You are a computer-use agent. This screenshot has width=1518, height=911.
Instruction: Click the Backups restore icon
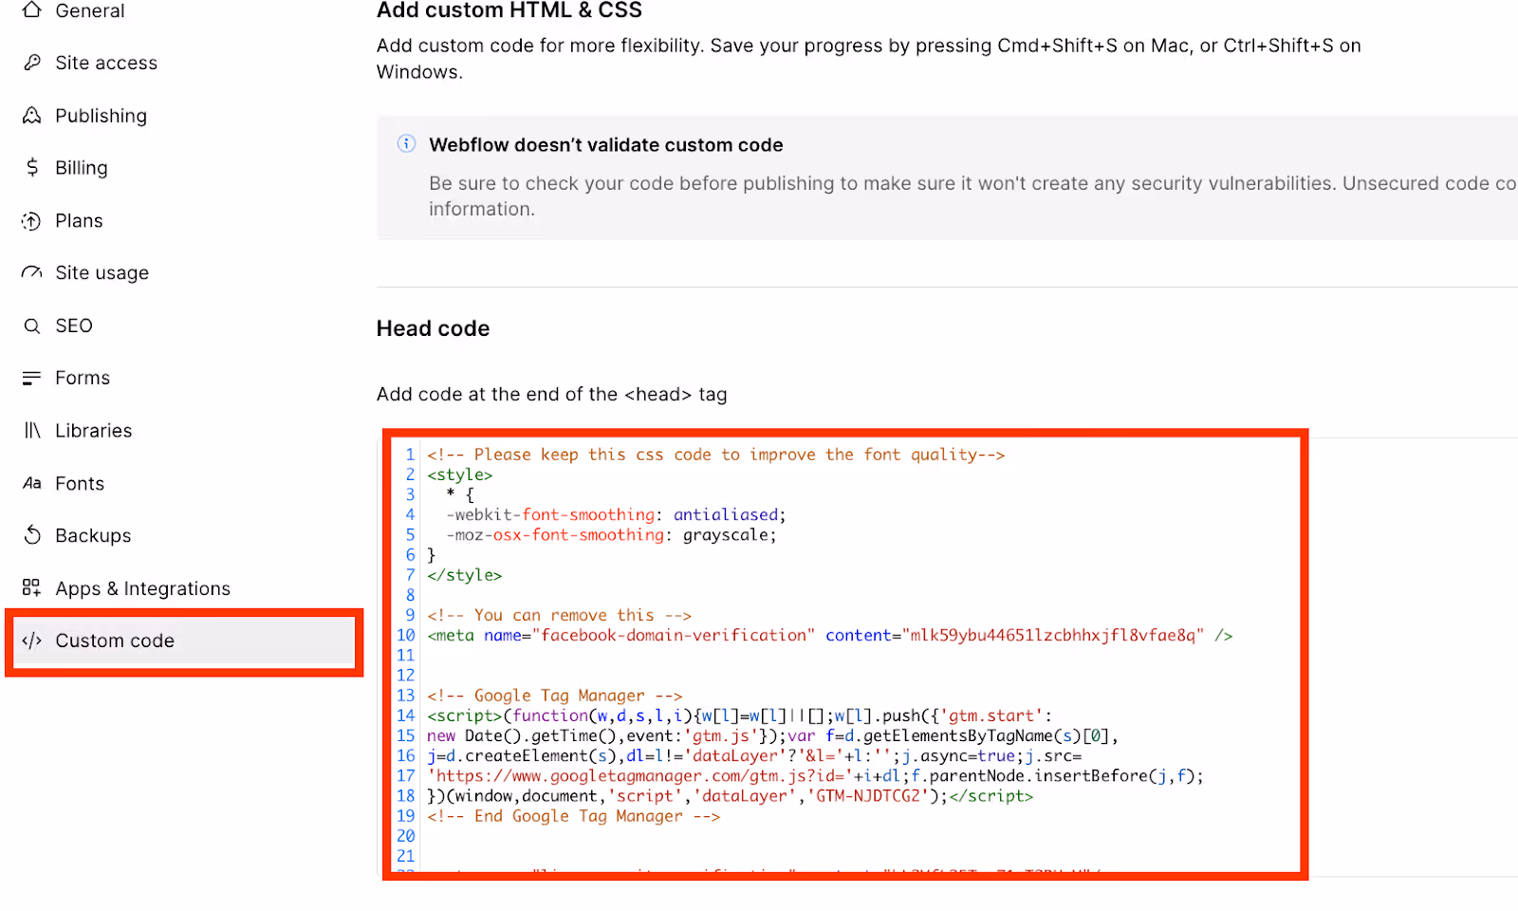coord(32,536)
